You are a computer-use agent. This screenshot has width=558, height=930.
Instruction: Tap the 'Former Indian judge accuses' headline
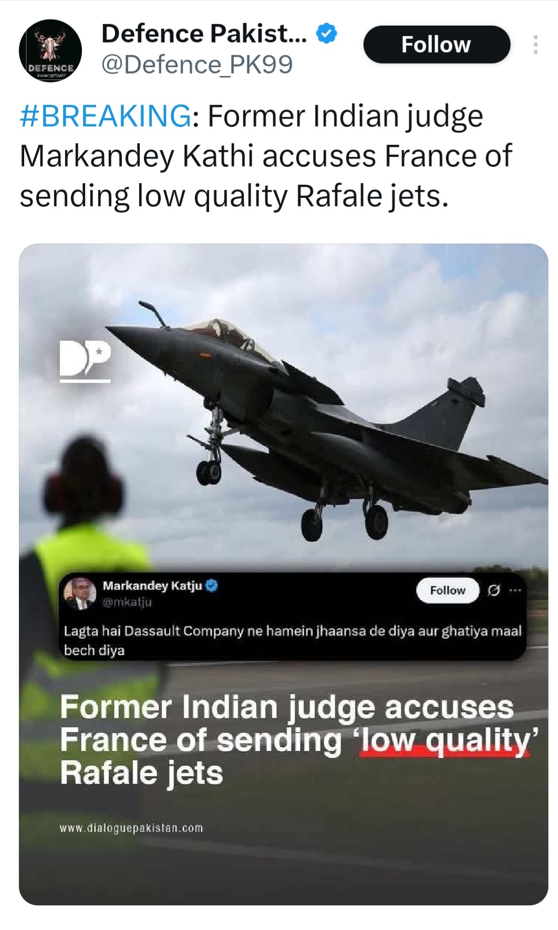[x=286, y=707]
